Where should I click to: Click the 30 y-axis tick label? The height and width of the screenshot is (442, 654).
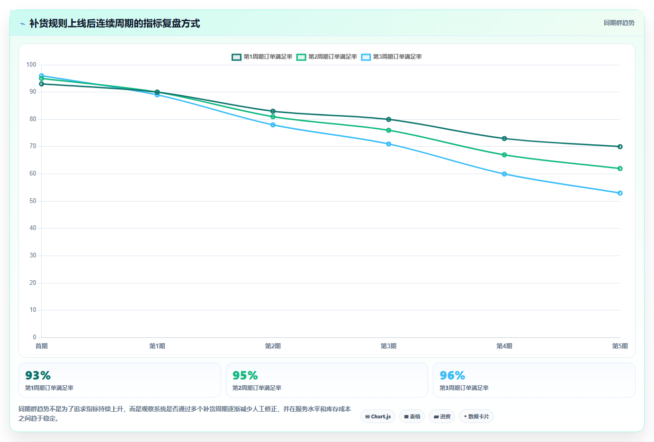[33, 256]
